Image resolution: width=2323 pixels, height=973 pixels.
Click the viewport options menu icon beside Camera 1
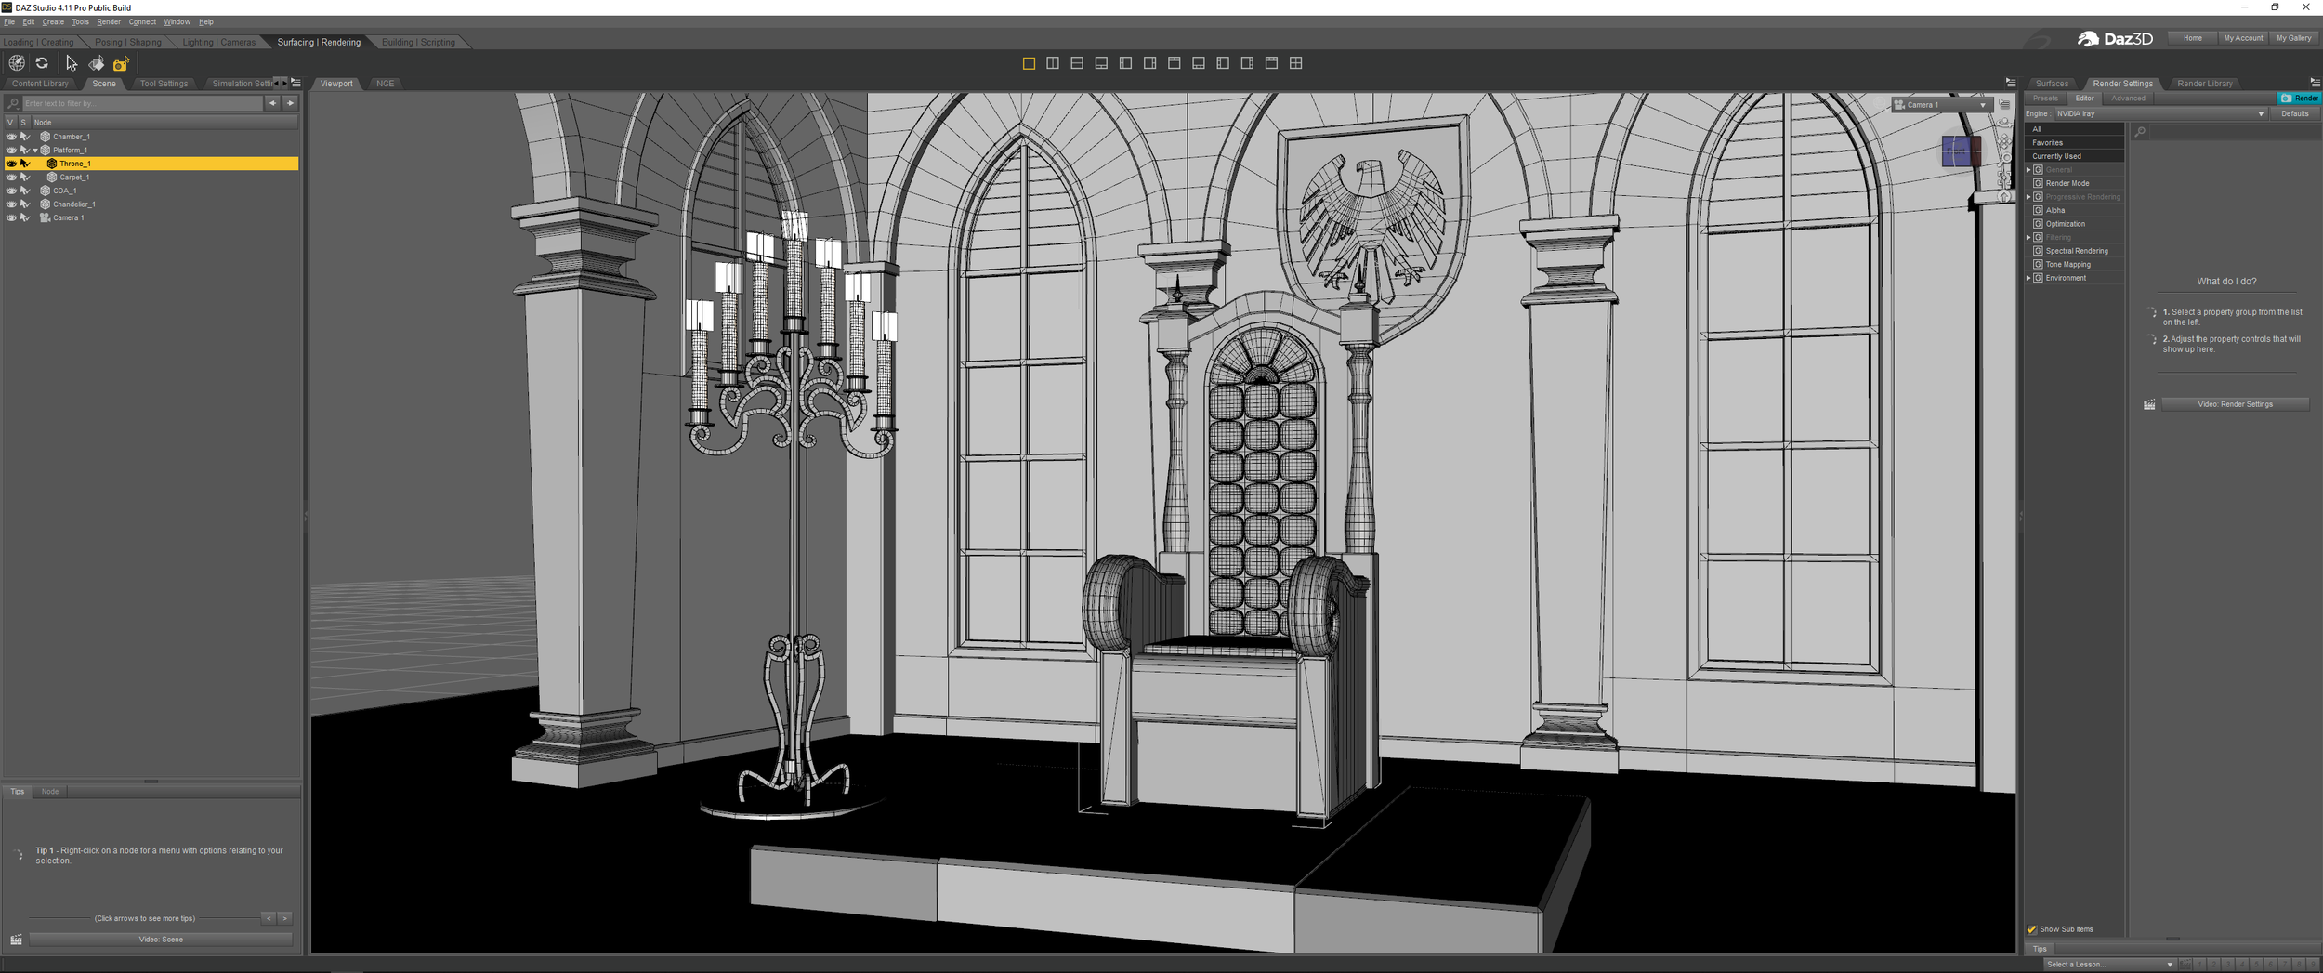2005,105
